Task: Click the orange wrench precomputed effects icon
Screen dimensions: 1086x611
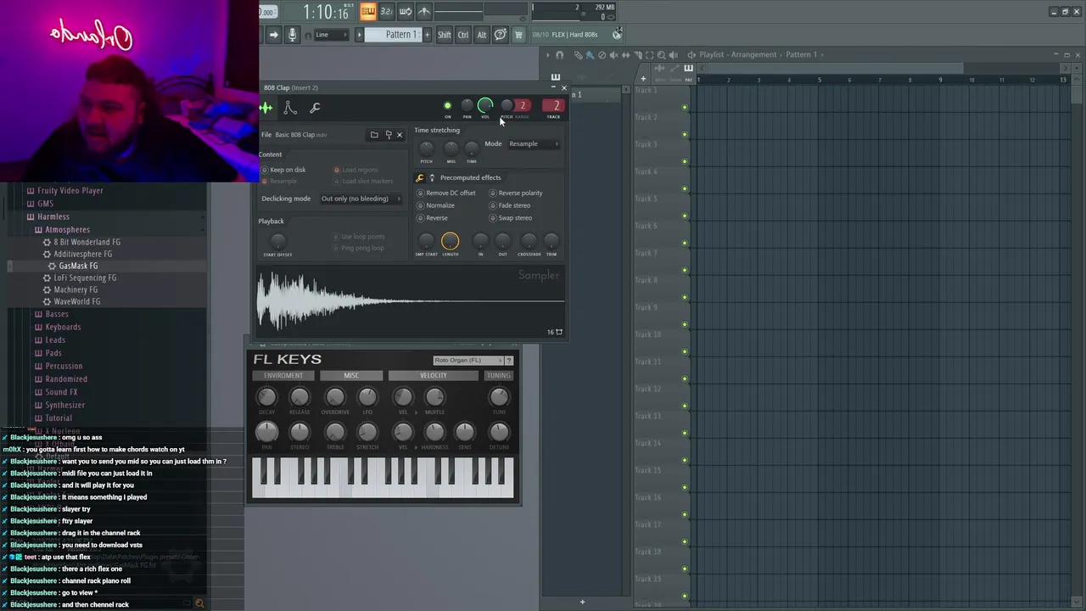Action: [420, 177]
